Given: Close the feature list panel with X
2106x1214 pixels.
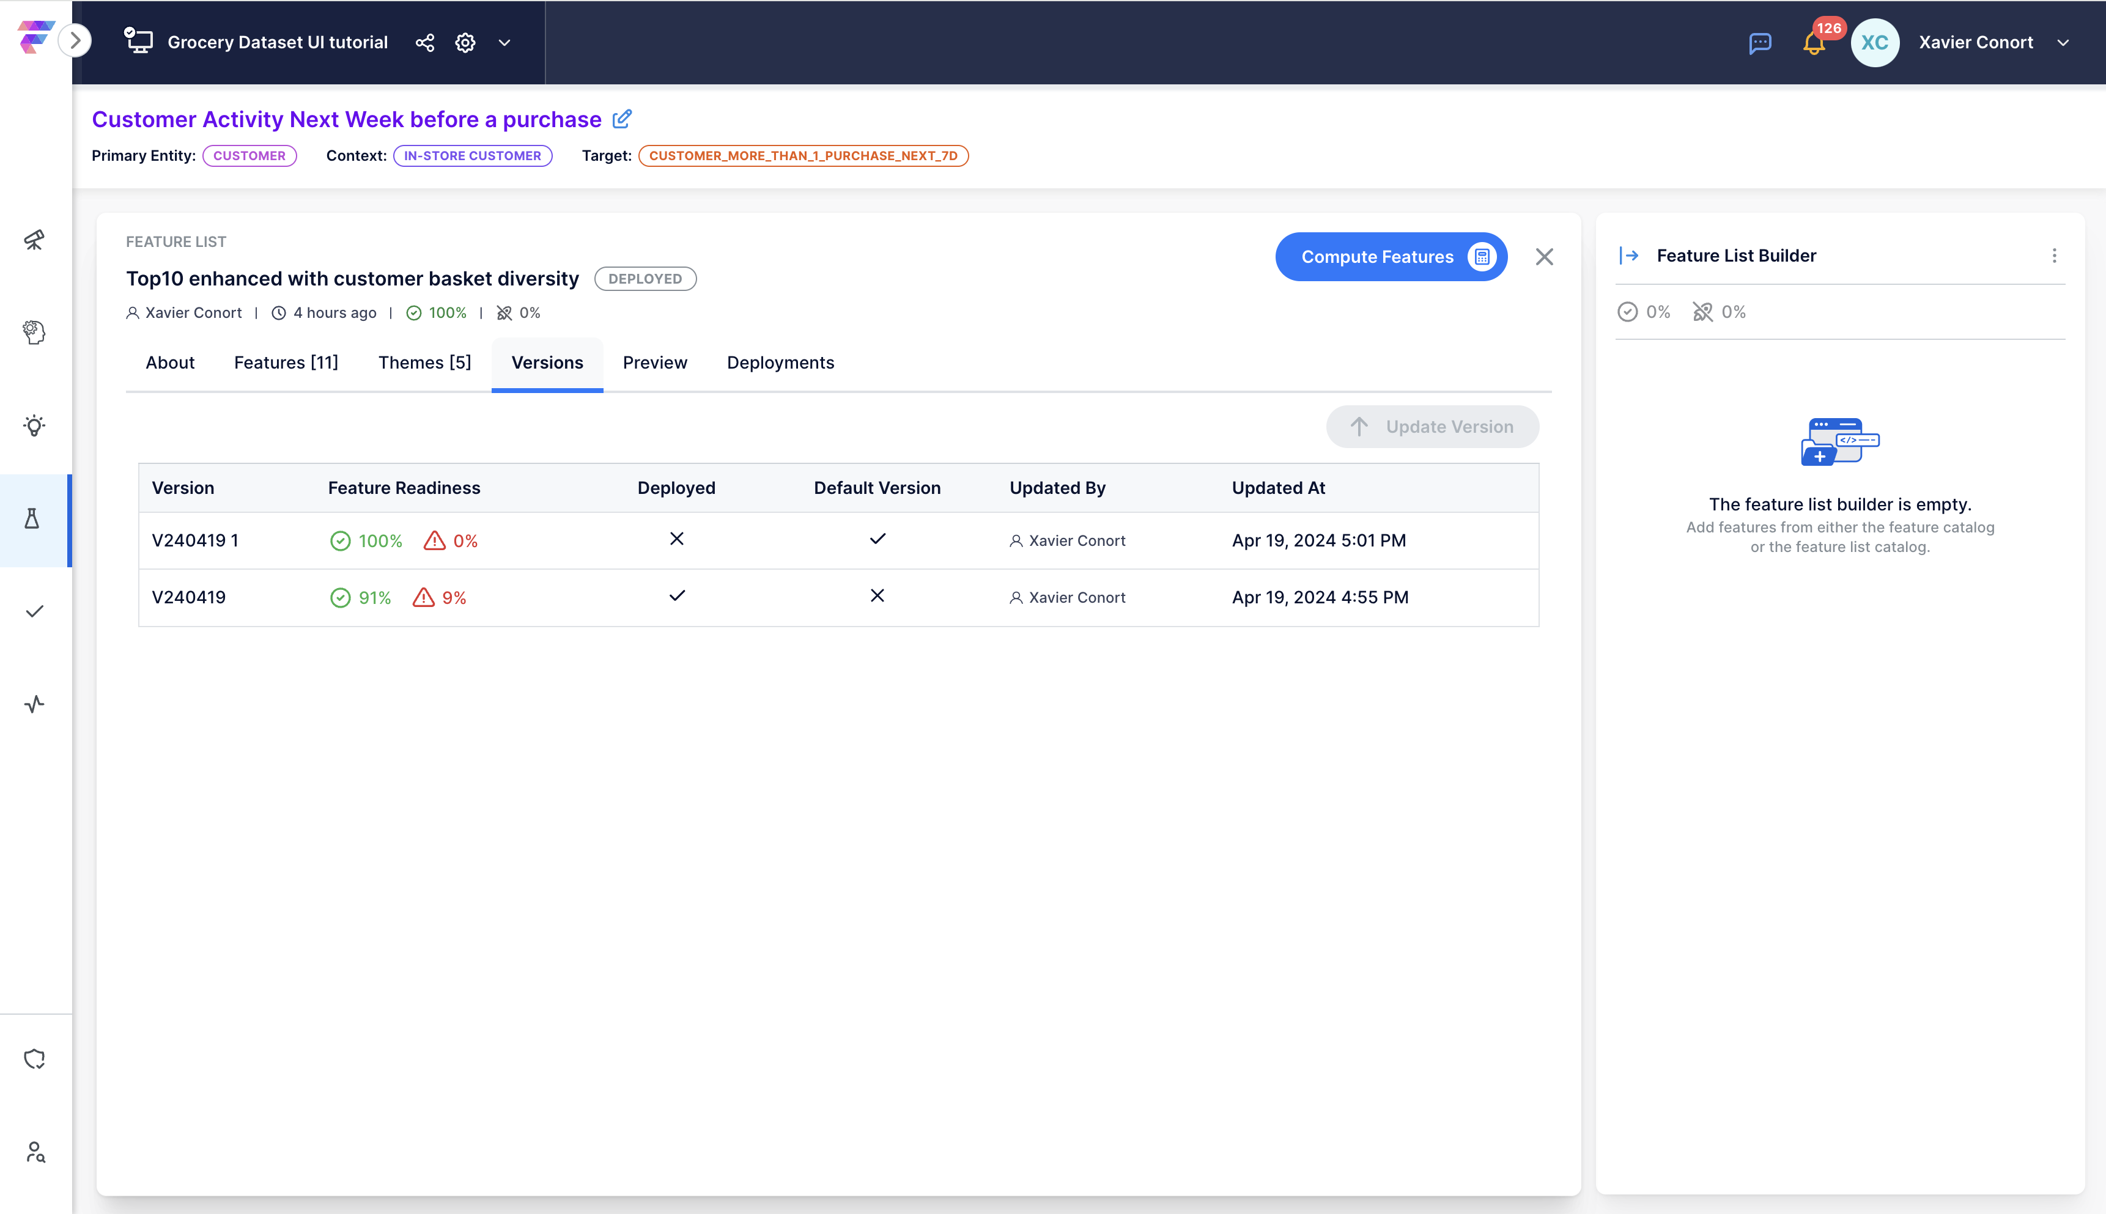Looking at the screenshot, I should 1544,257.
